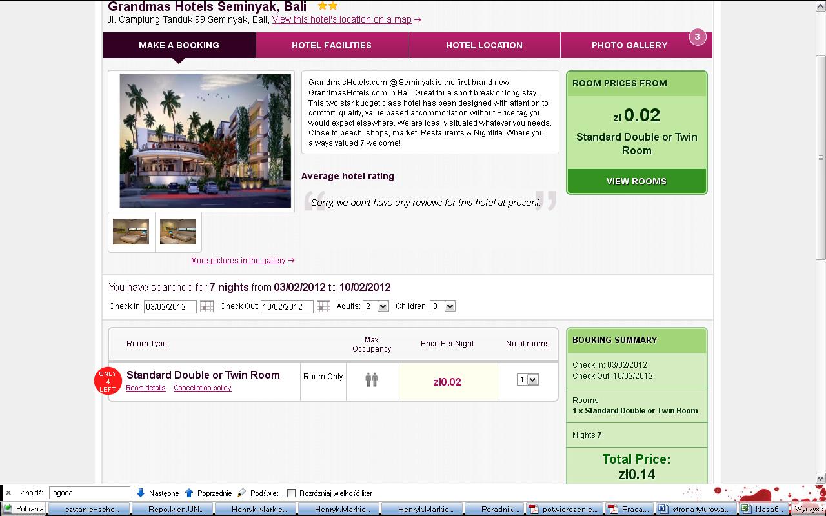Focus the find bar search field containing 'agoda'
The image size is (826, 516).
[x=90, y=493]
